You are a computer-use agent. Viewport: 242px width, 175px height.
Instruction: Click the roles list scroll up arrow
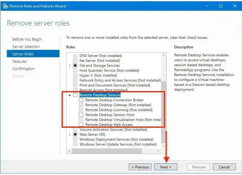(x=164, y=55)
